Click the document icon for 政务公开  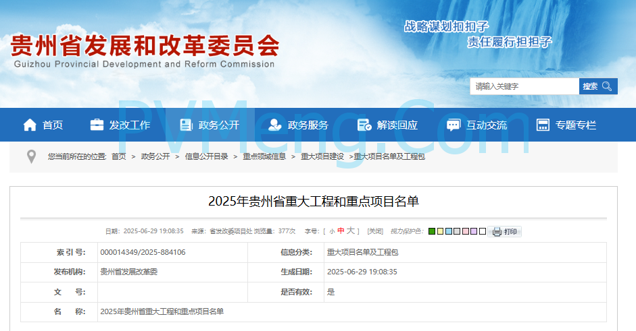coord(186,125)
